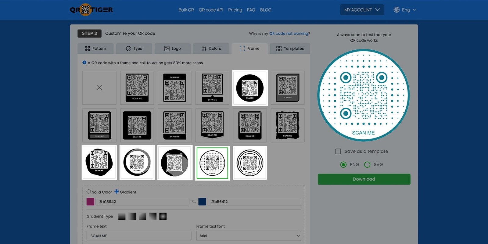The height and width of the screenshot is (244, 488).
Task: Switch to the Templates tab
Action: coord(290,48)
